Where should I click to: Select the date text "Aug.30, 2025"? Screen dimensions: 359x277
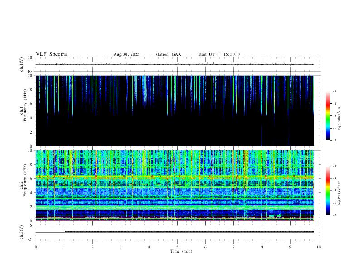(126, 54)
